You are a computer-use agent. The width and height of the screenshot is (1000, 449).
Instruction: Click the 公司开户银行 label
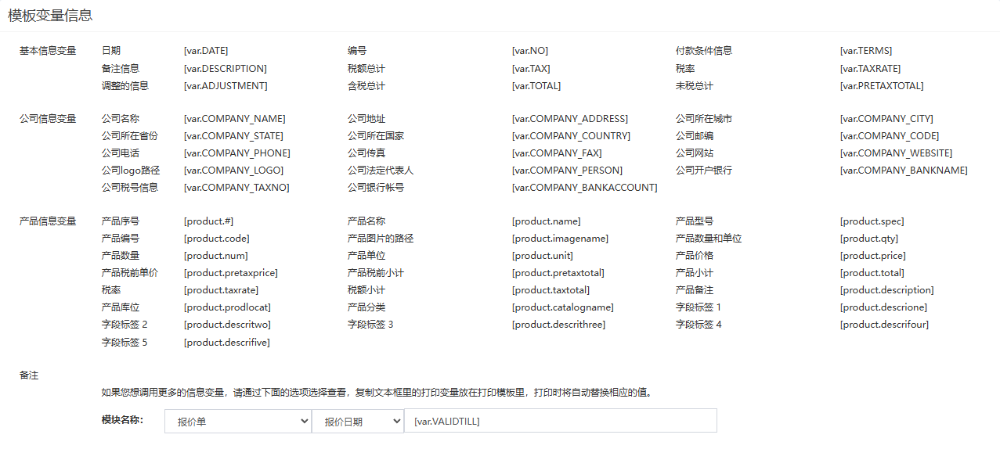pos(704,171)
